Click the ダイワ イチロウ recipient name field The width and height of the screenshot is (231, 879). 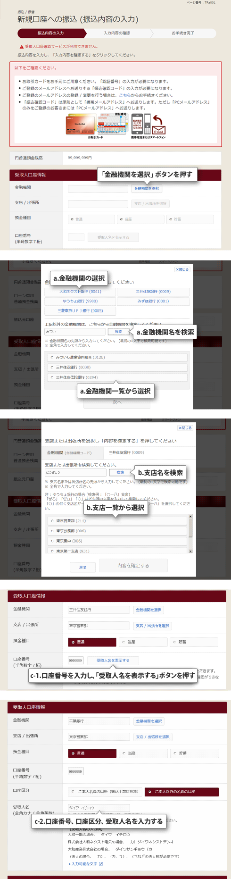pos(99,808)
